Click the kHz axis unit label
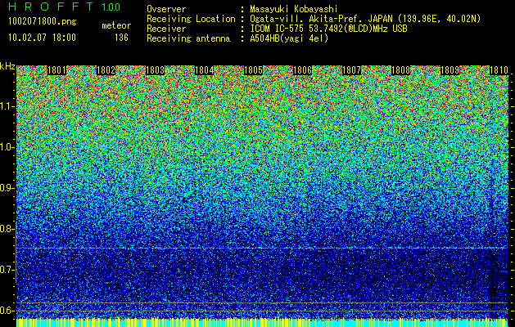Screen dimensions: 515x327 pos(7,66)
